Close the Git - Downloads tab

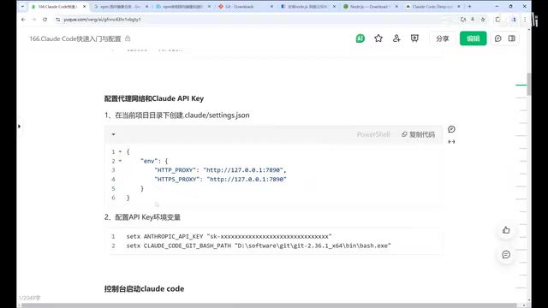[x=271, y=6]
